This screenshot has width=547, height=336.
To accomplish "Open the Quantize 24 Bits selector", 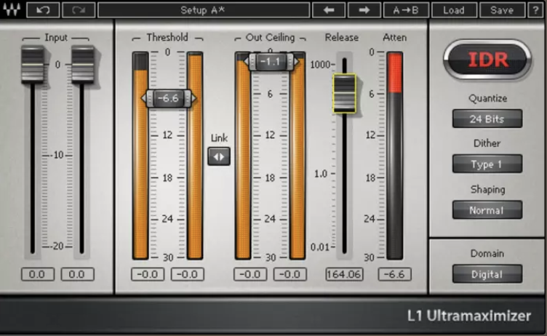I will coord(487,119).
